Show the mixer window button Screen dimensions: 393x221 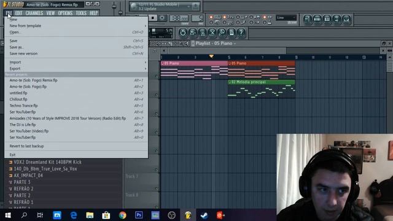click(346, 19)
